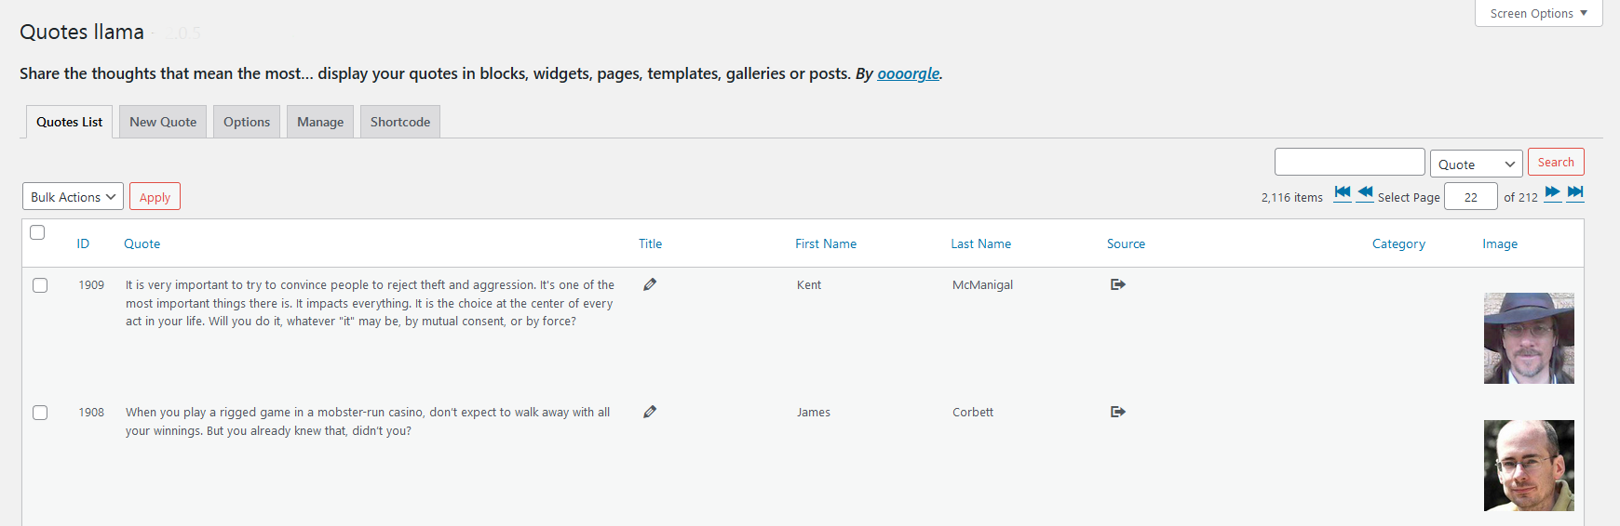Click the Search button

1556,162
